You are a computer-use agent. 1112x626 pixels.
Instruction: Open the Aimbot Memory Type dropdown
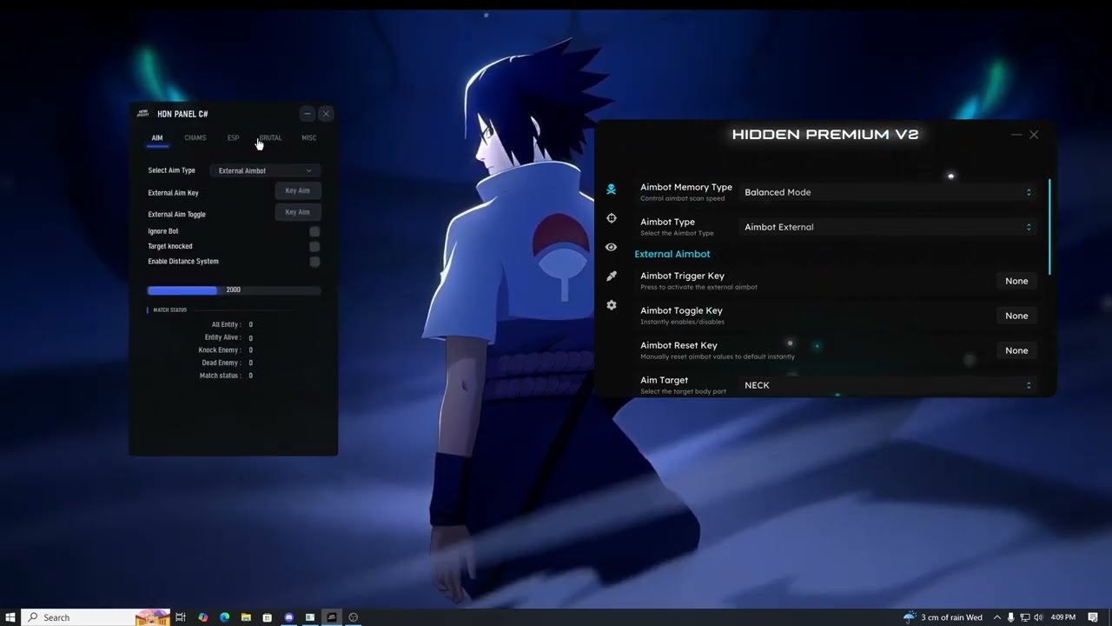(888, 192)
